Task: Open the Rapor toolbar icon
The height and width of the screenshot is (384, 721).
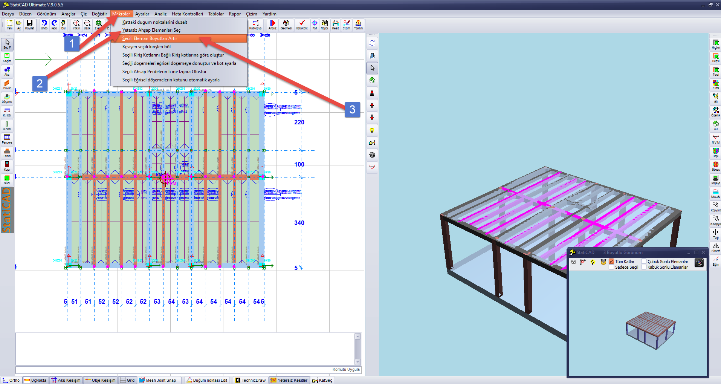Action: coord(324,25)
